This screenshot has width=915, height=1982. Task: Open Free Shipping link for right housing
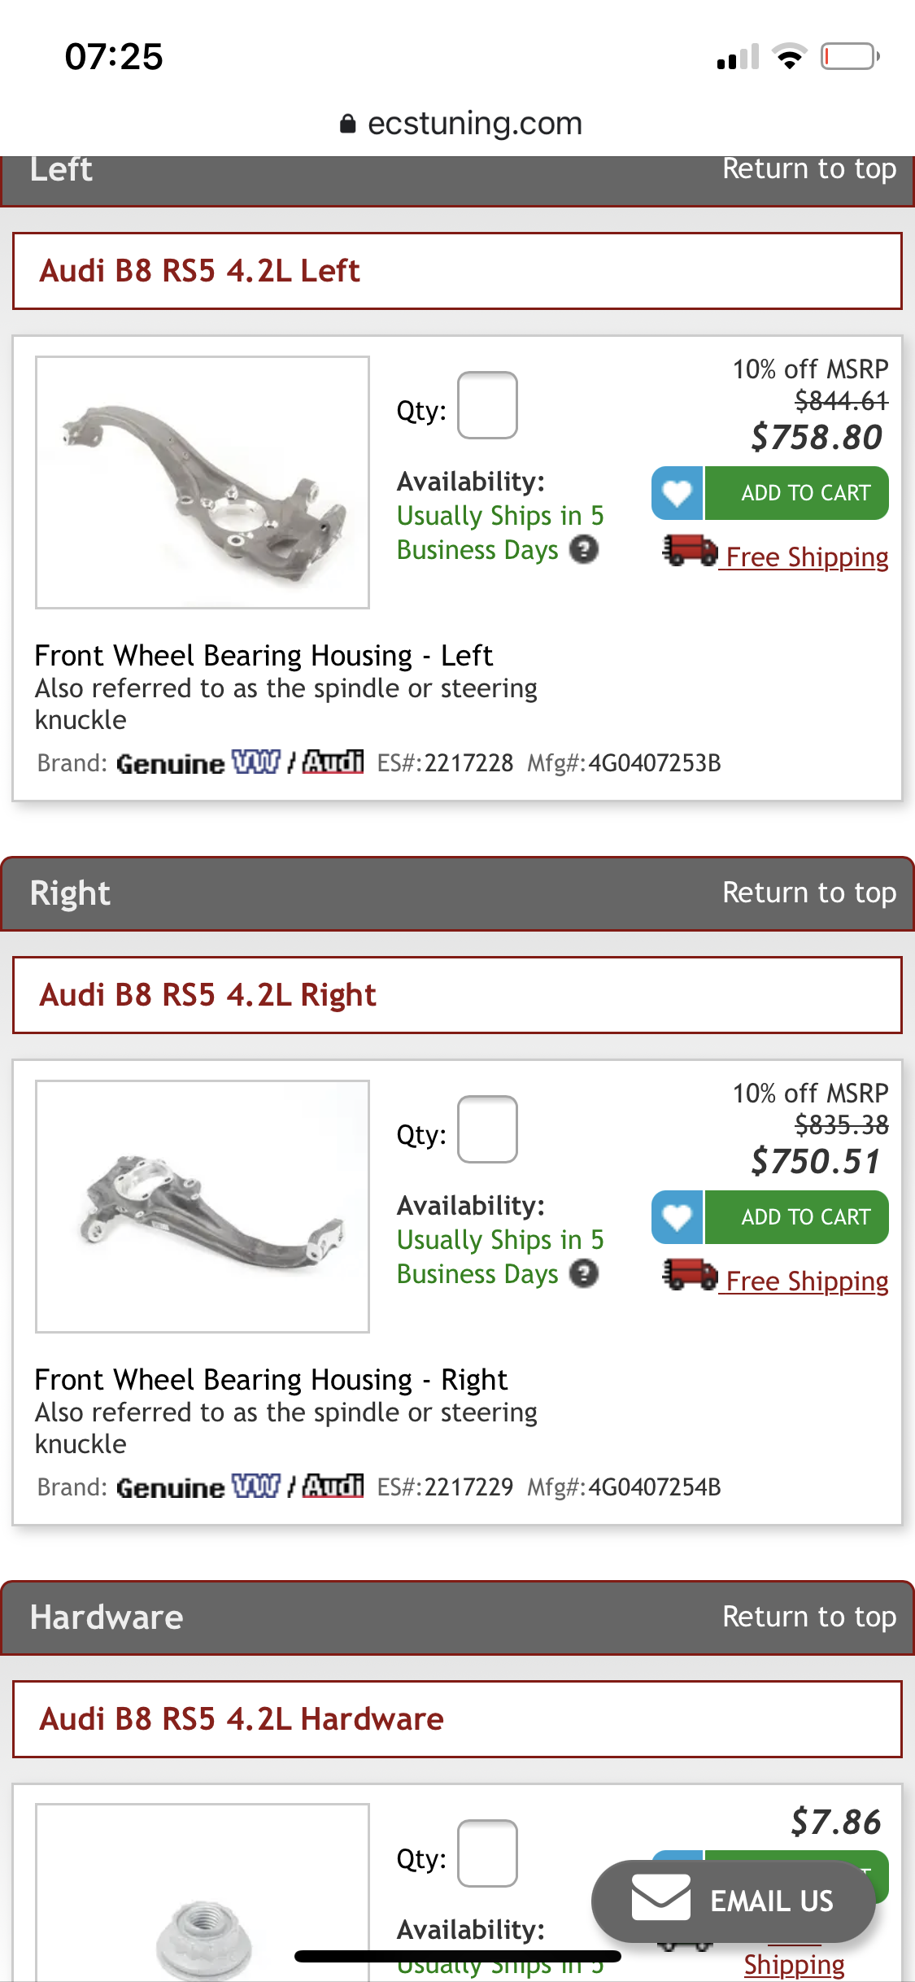[x=806, y=1281]
